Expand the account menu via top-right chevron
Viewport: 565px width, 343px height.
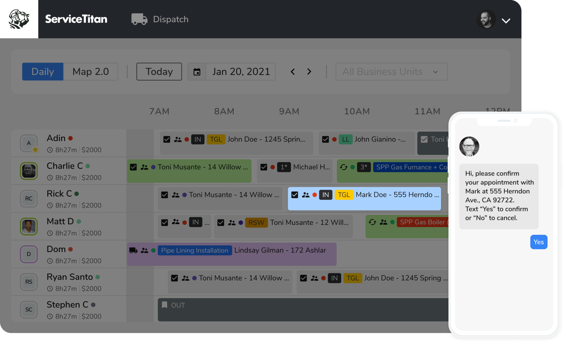506,21
